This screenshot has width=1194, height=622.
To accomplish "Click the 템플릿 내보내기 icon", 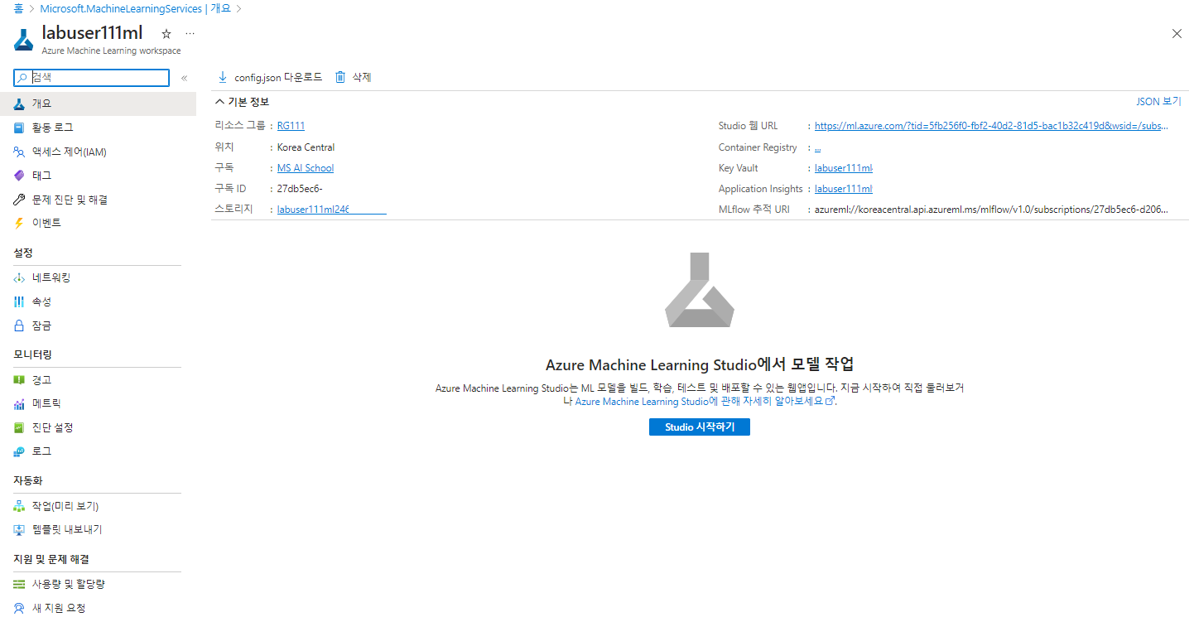I will point(19,529).
